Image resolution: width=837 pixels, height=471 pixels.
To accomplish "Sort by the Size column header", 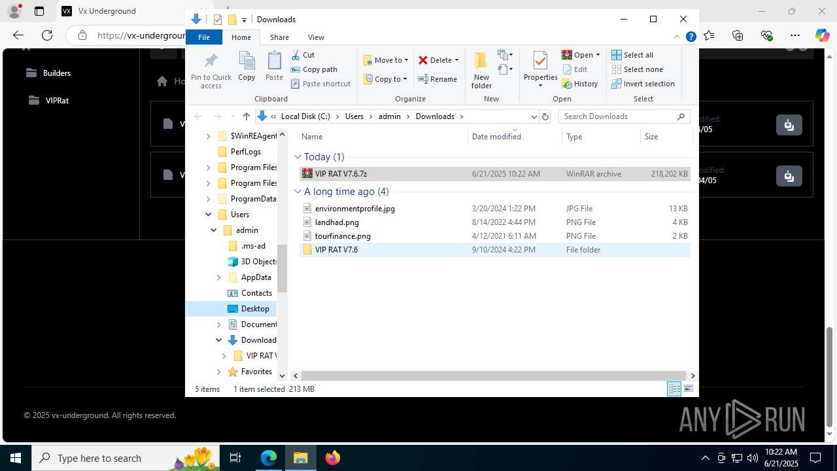I will tap(666, 137).
